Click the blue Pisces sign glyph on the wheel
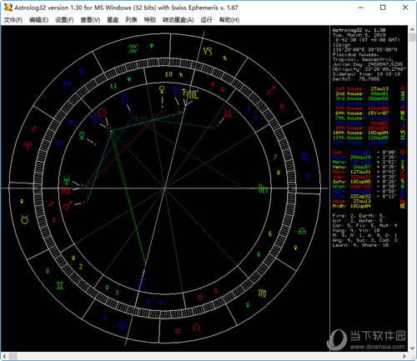The height and width of the screenshot is (361, 417). click(67, 83)
